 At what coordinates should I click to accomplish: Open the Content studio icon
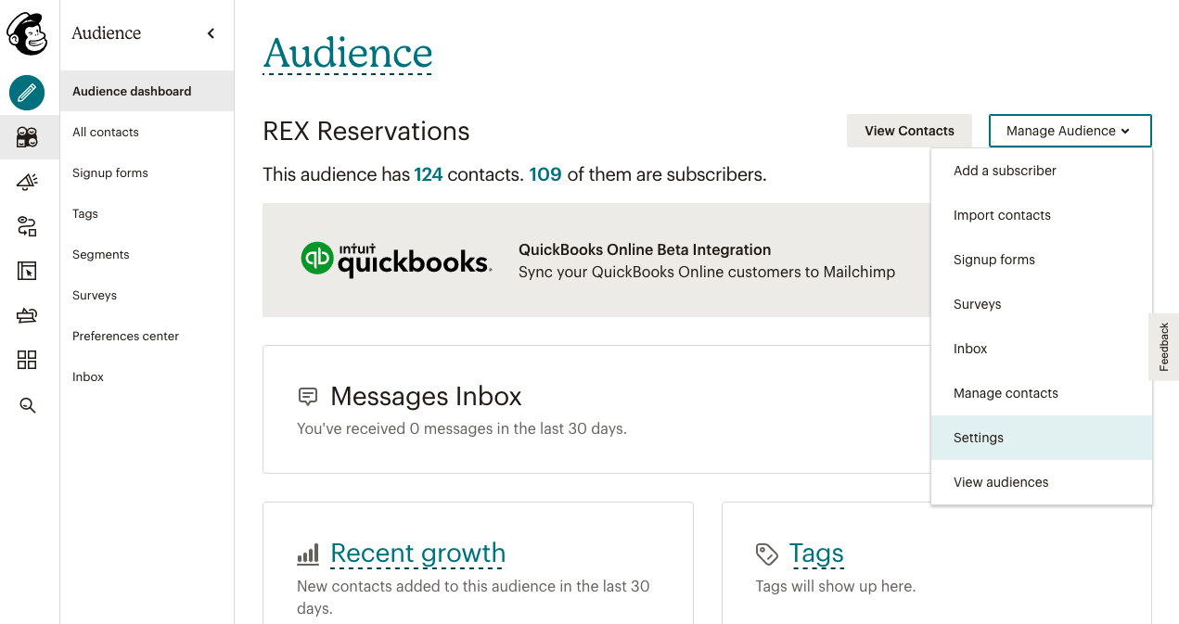(27, 315)
